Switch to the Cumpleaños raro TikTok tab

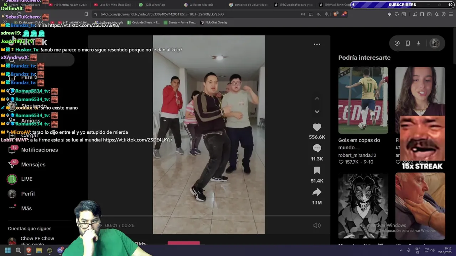click(x=293, y=5)
